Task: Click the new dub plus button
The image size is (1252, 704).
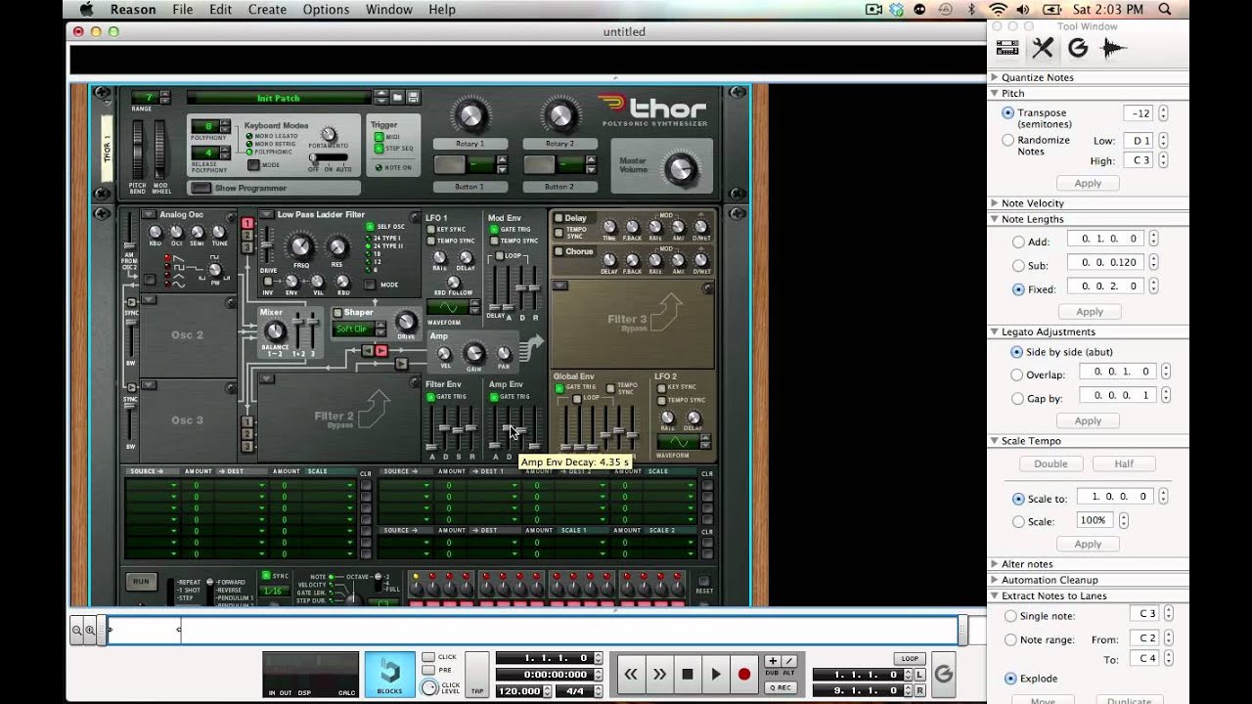Action: point(773,662)
